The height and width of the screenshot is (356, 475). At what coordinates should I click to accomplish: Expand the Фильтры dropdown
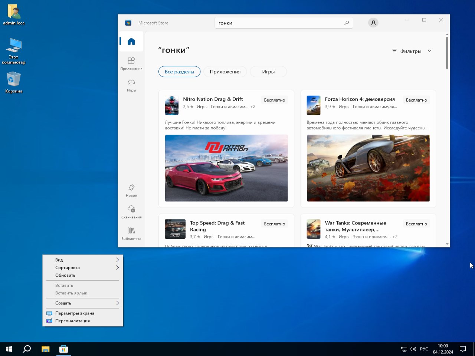pyautogui.click(x=412, y=51)
